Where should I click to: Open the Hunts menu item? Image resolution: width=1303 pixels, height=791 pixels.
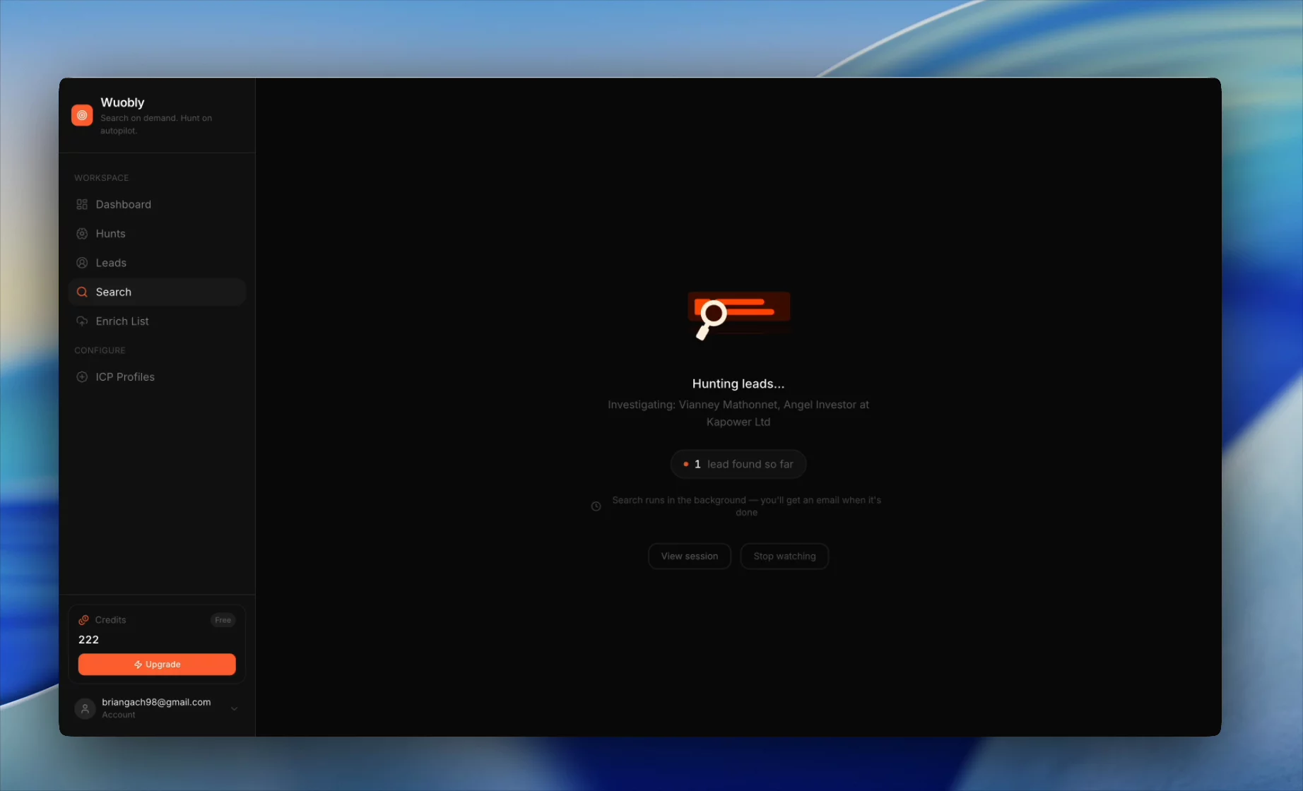tap(157, 234)
